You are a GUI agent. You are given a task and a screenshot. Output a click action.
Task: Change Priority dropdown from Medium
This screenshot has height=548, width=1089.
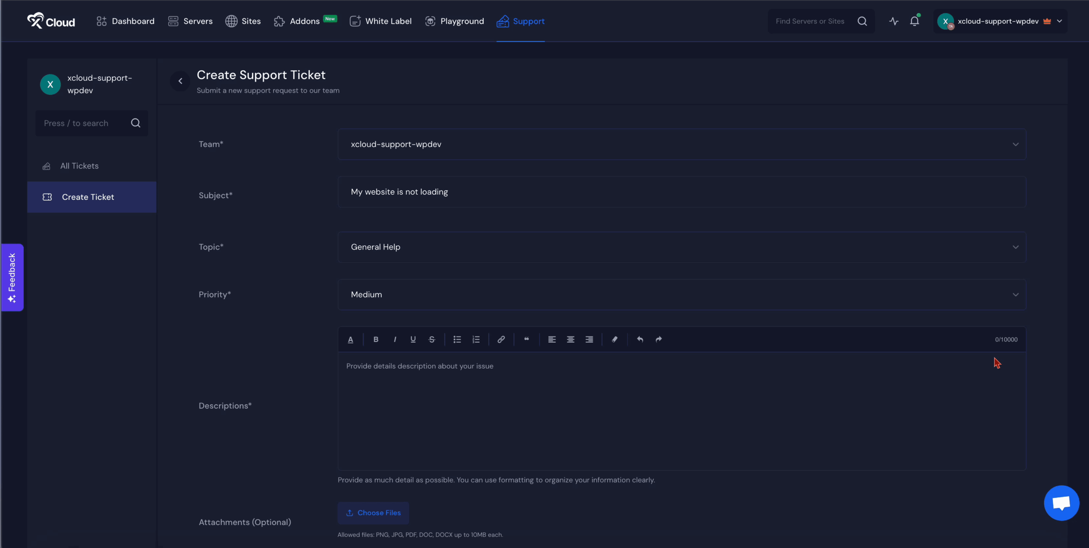point(681,295)
